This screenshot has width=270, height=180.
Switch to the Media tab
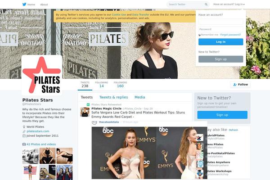click(139, 97)
